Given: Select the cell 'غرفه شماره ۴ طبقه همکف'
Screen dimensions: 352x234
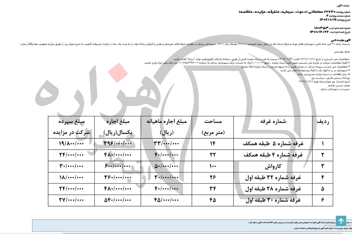Looking at the screenshot, I should coord(273,155).
